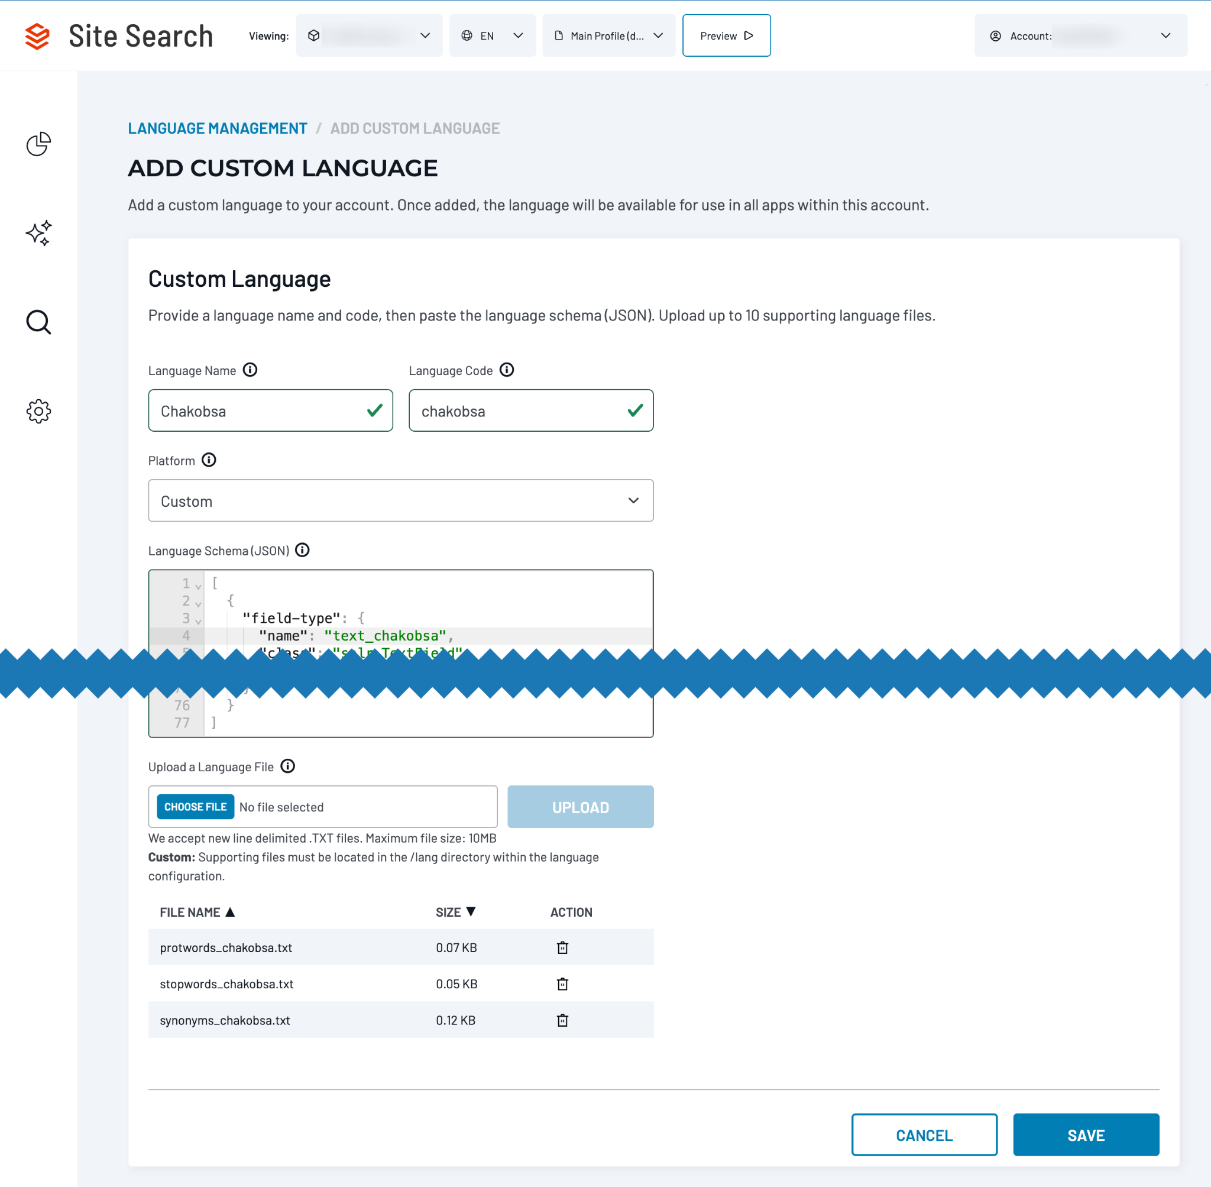
Task: Delete stopwords_chakobsa.txt with trash icon
Action: click(x=562, y=984)
